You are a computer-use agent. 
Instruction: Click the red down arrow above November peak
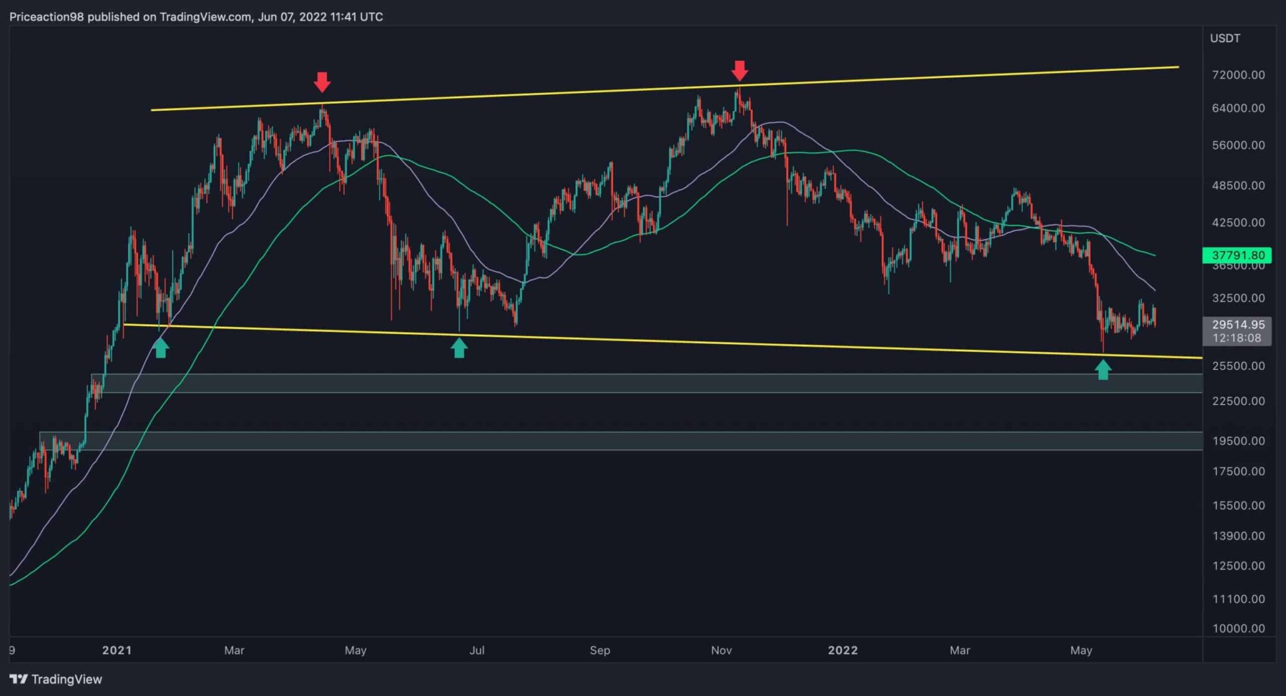pos(740,70)
